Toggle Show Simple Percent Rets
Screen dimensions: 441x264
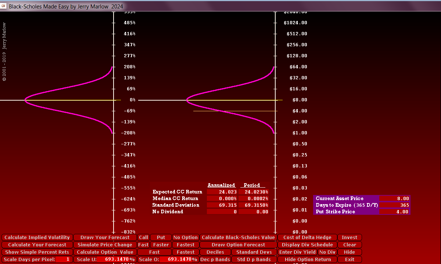tap(37, 252)
